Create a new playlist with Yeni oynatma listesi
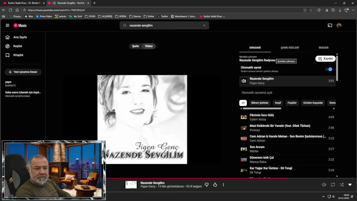This screenshot has height=201, width=357. [23, 72]
